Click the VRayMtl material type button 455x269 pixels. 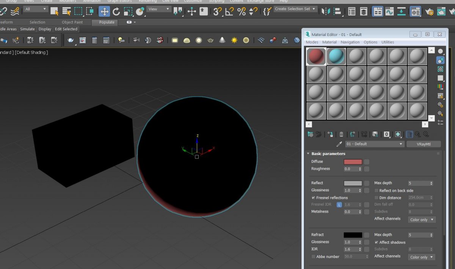424,144
